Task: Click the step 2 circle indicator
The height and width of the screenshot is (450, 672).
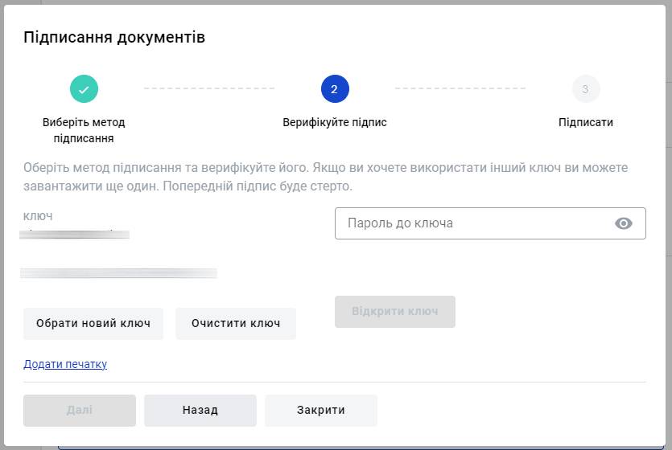Action: point(335,89)
